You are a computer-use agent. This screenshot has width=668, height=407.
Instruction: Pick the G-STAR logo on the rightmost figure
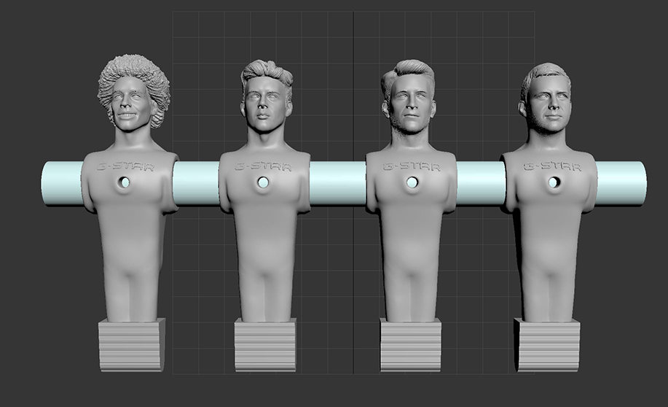[x=553, y=166]
